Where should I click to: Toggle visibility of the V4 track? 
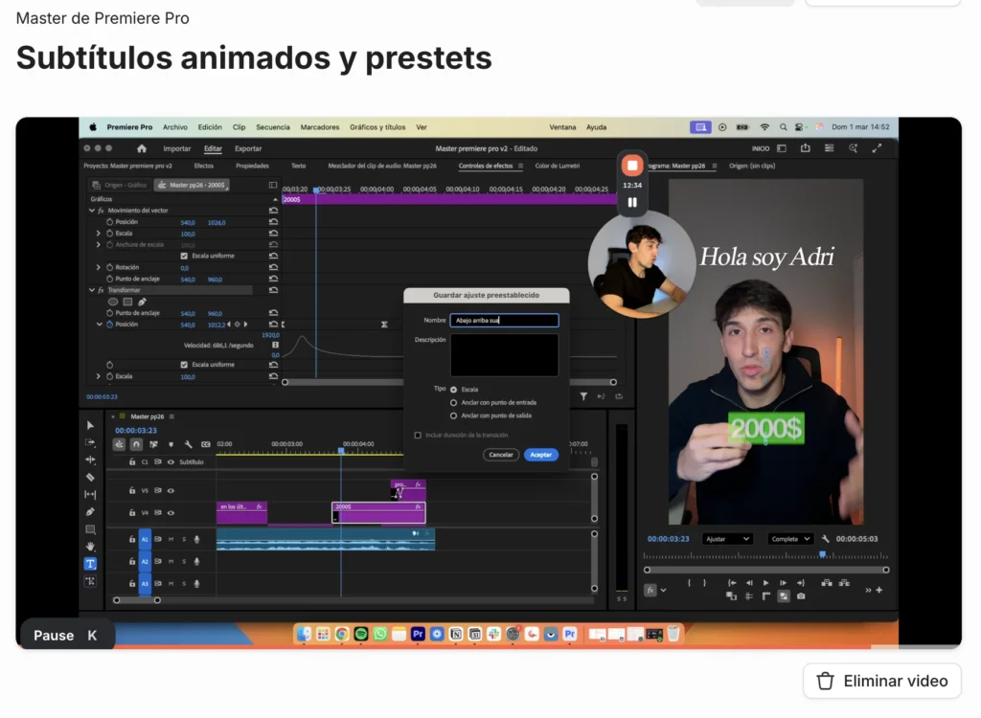click(171, 513)
